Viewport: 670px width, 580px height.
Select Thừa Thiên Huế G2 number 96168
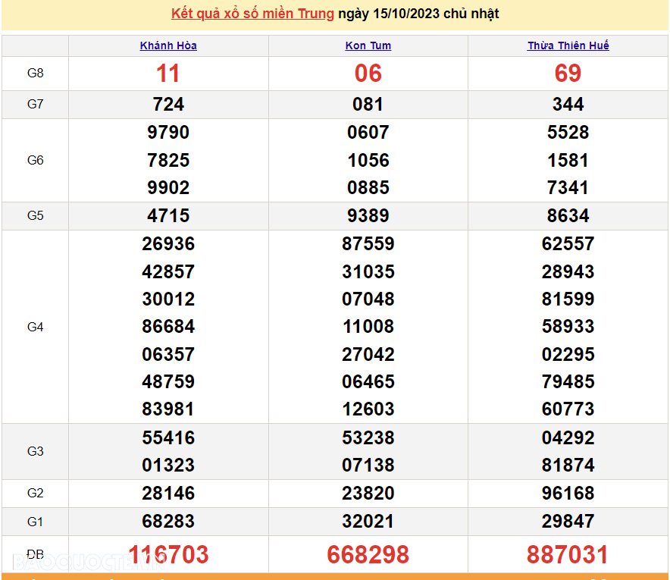(568, 494)
